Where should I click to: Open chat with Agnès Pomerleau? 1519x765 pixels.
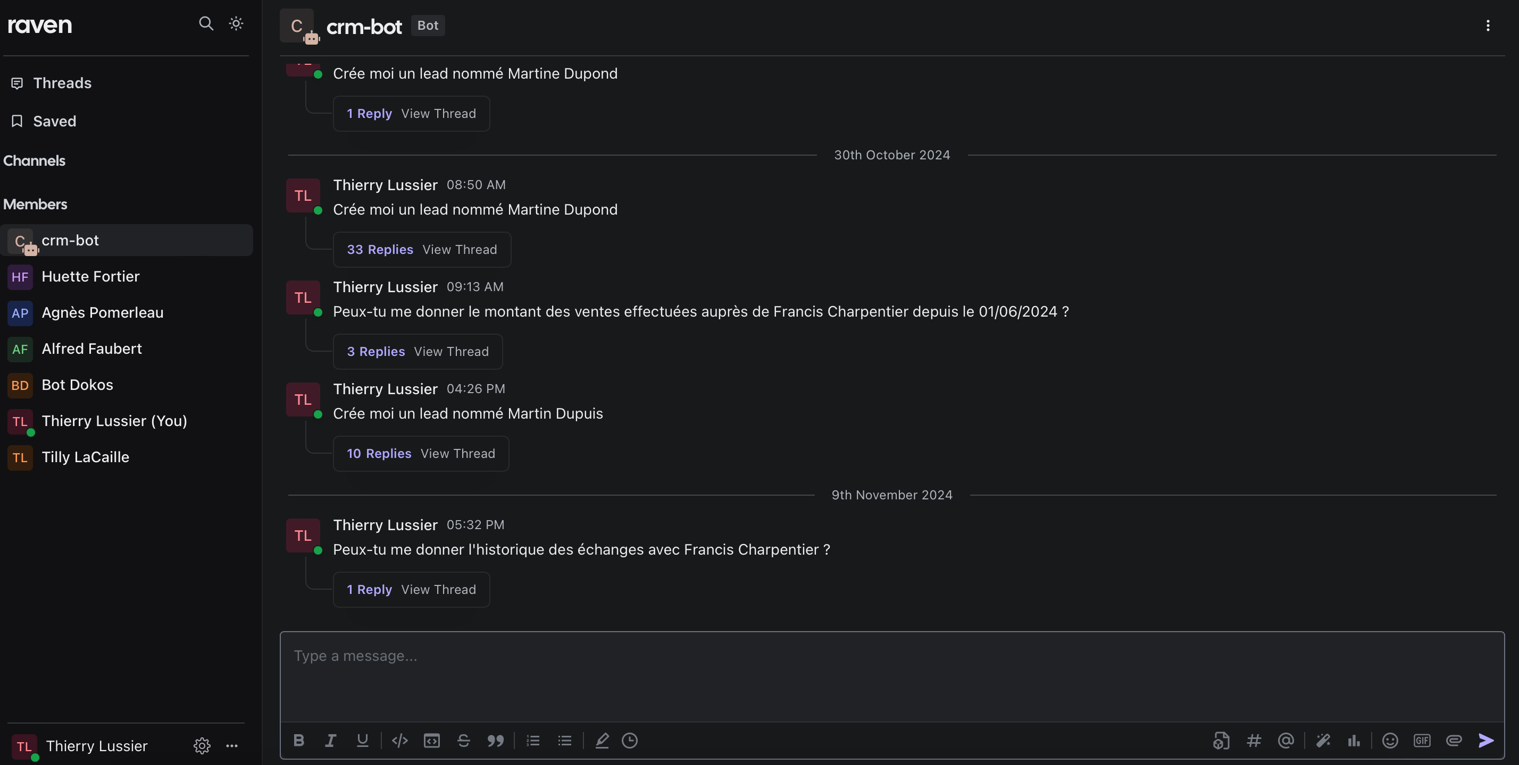[127, 313]
